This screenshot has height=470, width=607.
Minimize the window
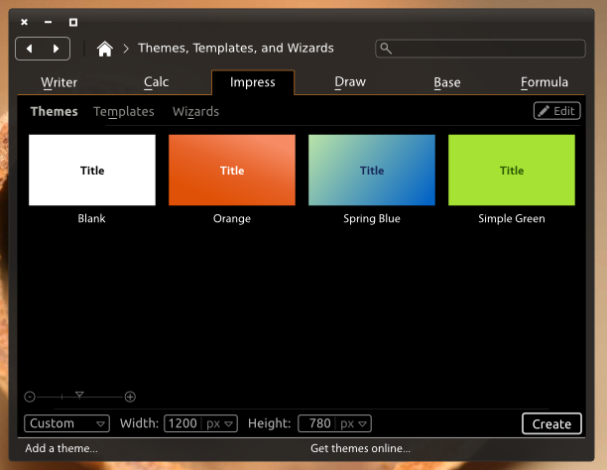[x=48, y=22]
